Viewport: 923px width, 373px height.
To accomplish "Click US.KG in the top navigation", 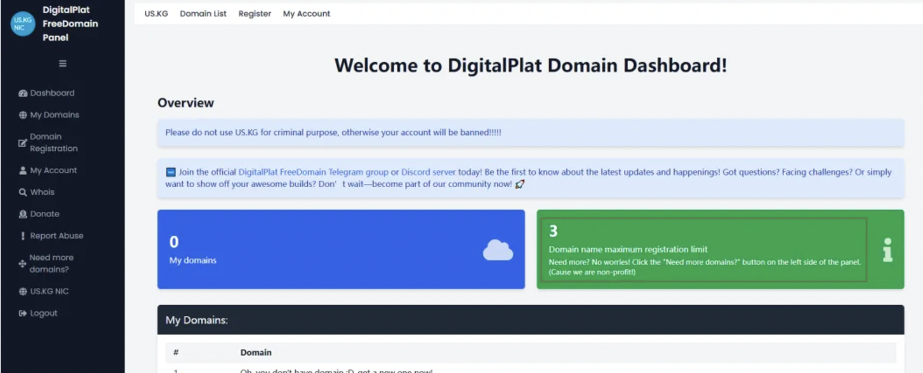I will 156,14.
